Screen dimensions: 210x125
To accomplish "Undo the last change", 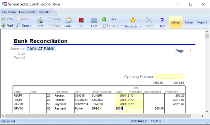I will point(55,19).
